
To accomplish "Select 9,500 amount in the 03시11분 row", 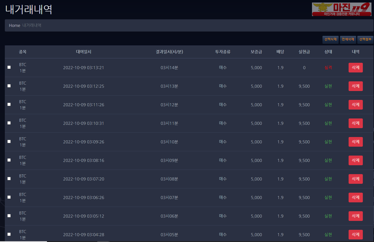I will [x=304, y=123].
